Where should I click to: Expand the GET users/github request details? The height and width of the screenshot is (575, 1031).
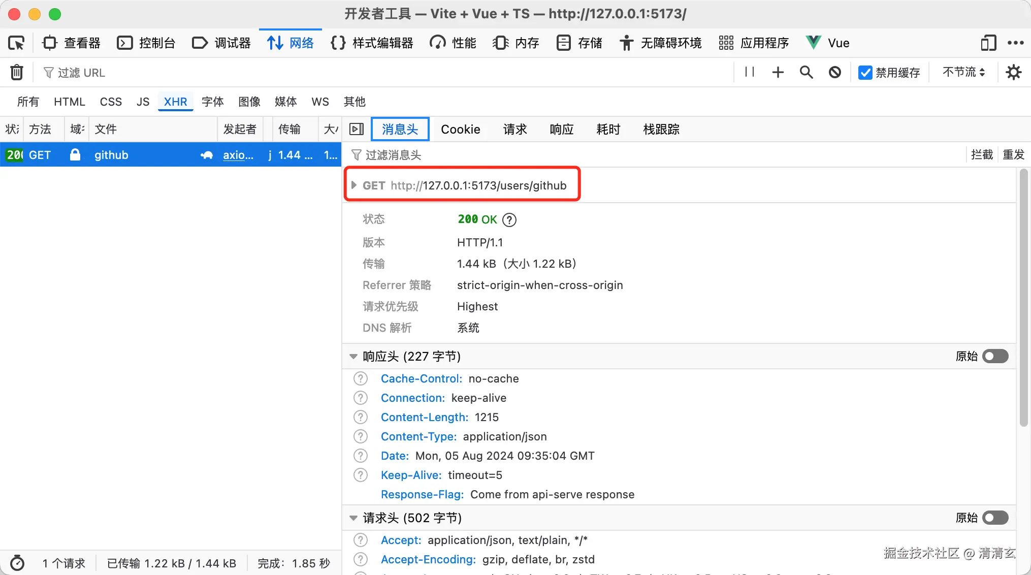click(x=354, y=185)
